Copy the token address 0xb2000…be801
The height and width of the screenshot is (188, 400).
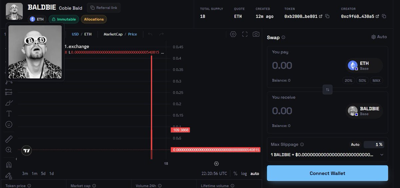click(x=327, y=16)
